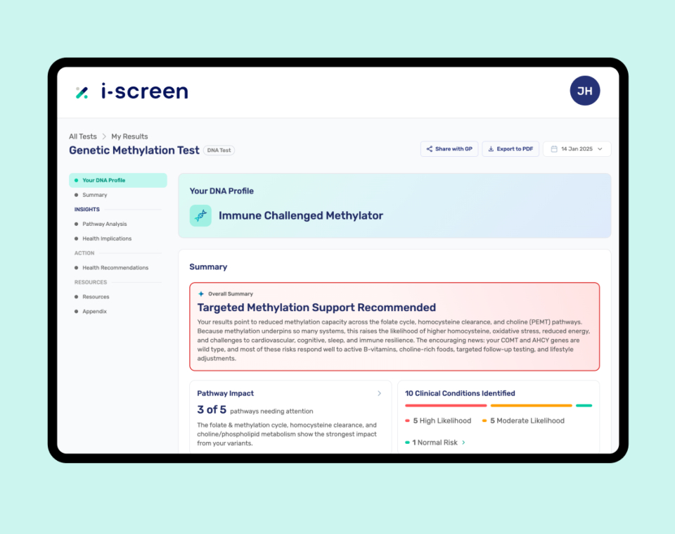
Task: Select the 5 High Likelihood label
Action: click(442, 421)
